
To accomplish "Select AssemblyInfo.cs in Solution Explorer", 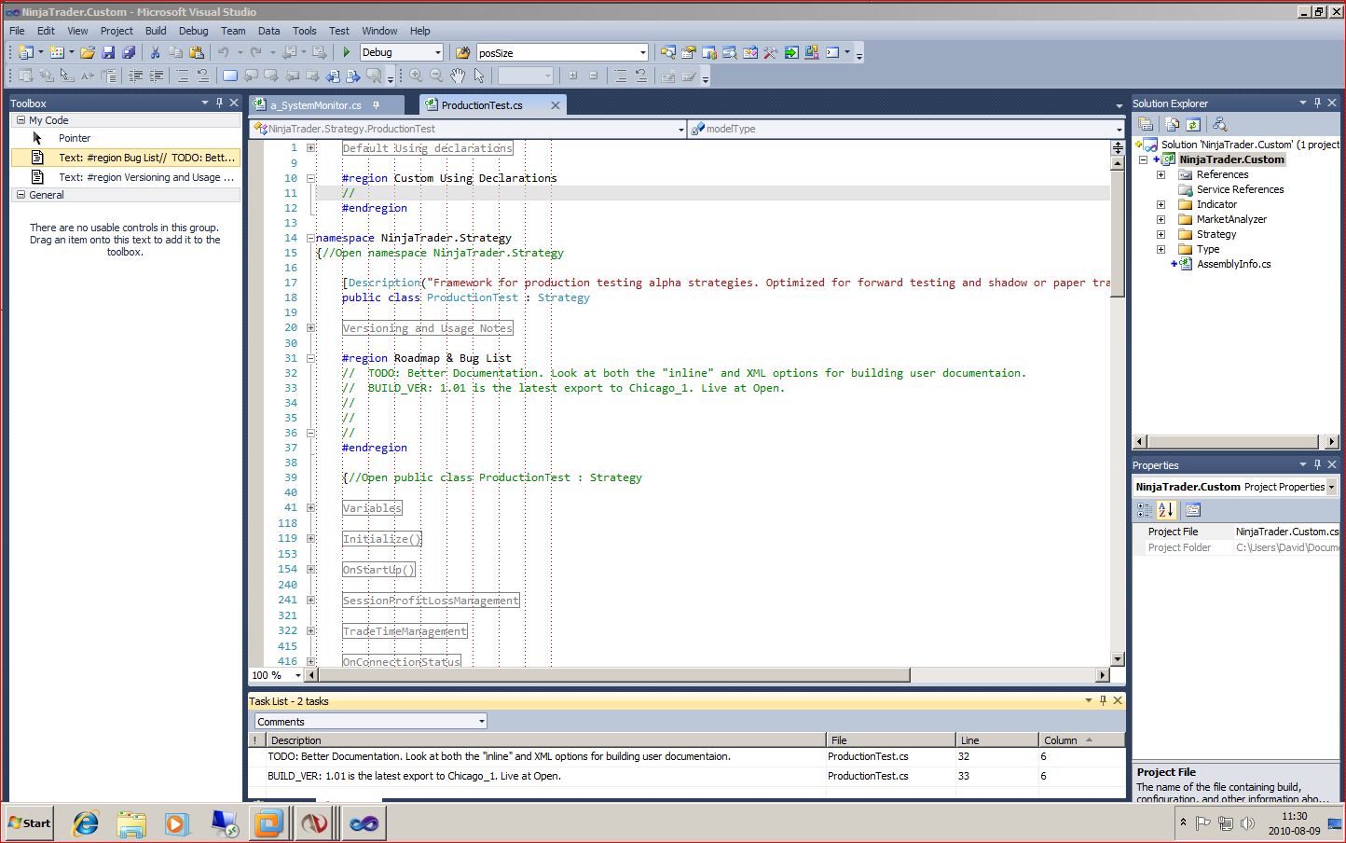I will click(1233, 264).
